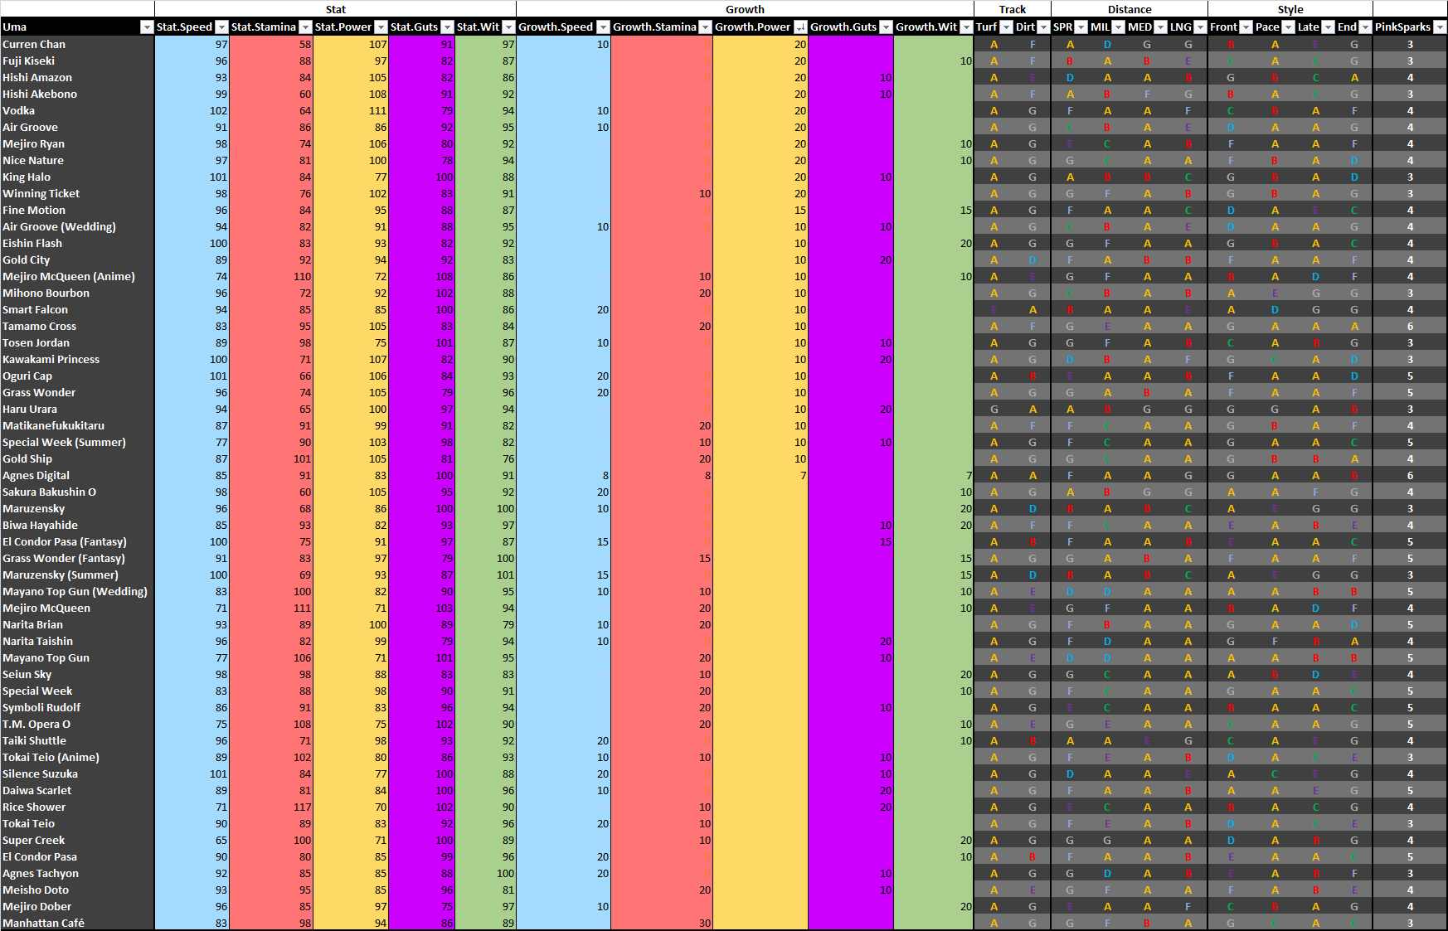Open the Dirt column filter dropdown
The image size is (1448, 931).
tap(1044, 27)
